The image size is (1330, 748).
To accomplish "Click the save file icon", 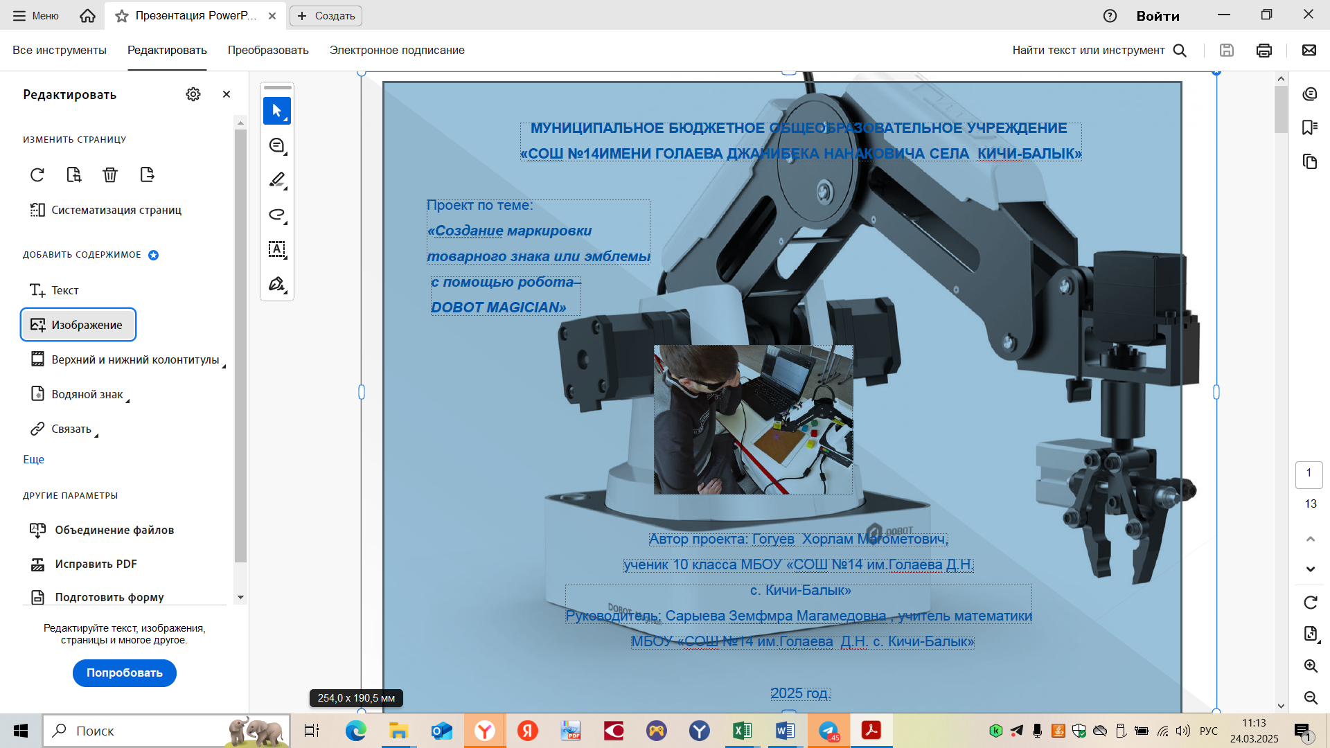I will point(1227,50).
